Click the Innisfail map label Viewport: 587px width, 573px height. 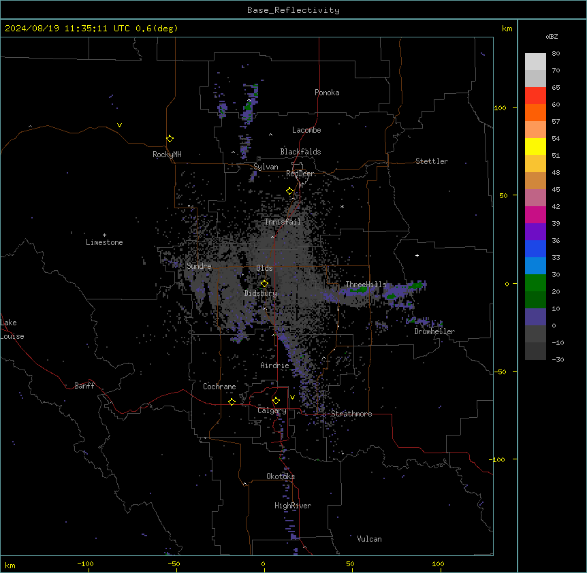click(x=283, y=222)
